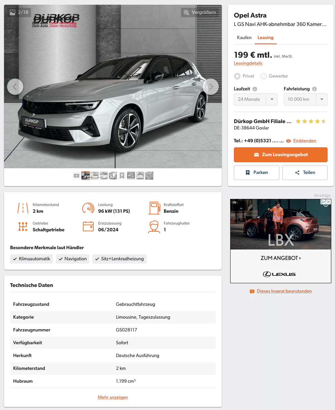335x410 pixels.
Task: Switch to the Kaufen tab
Action: [x=244, y=38]
